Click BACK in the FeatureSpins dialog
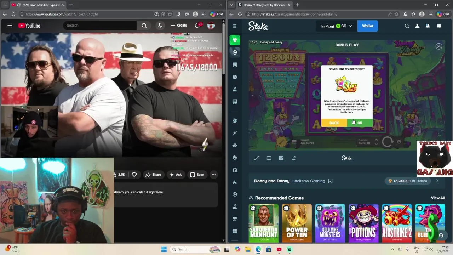Screen dimensions: 453x255 334,123
